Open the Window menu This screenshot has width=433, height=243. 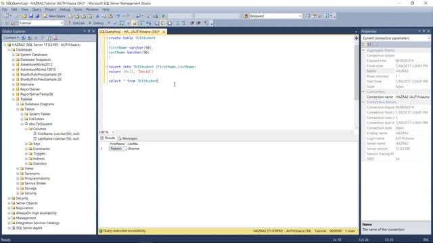click(x=92, y=9)
